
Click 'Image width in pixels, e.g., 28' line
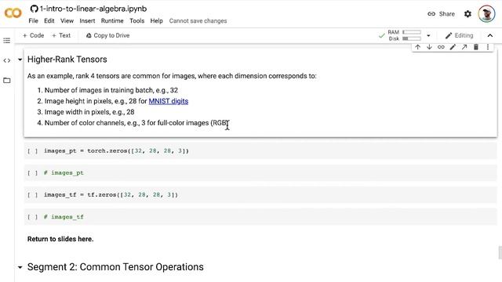89,112
